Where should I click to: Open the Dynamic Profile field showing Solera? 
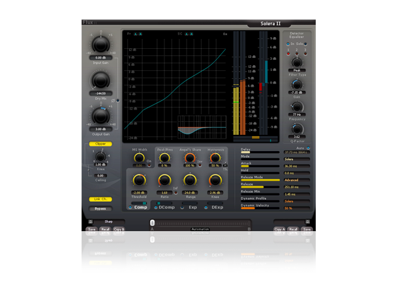coord(297,201)
